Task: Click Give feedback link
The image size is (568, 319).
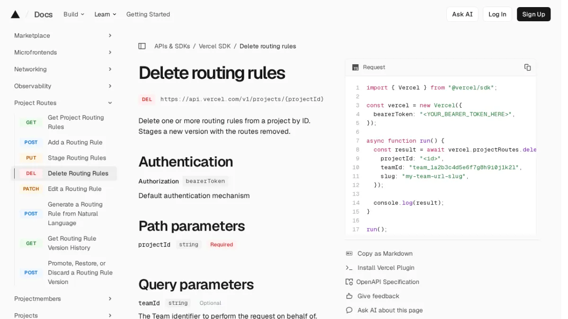Action: 378,296
